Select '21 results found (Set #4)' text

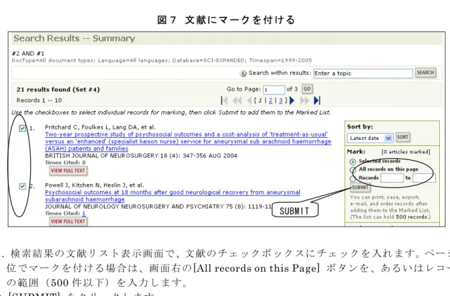pyautogui.click(x=58, y=89)
